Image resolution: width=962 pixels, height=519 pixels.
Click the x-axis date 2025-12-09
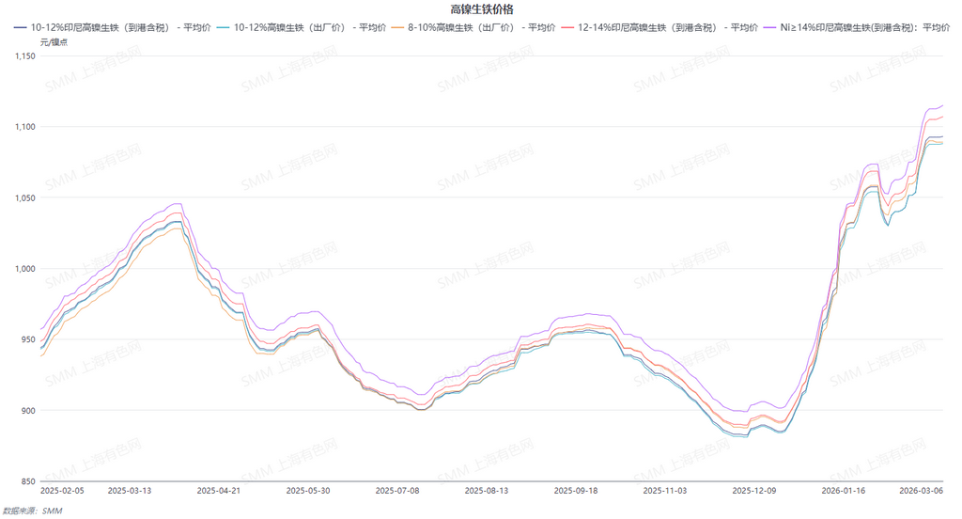(754, 491)
